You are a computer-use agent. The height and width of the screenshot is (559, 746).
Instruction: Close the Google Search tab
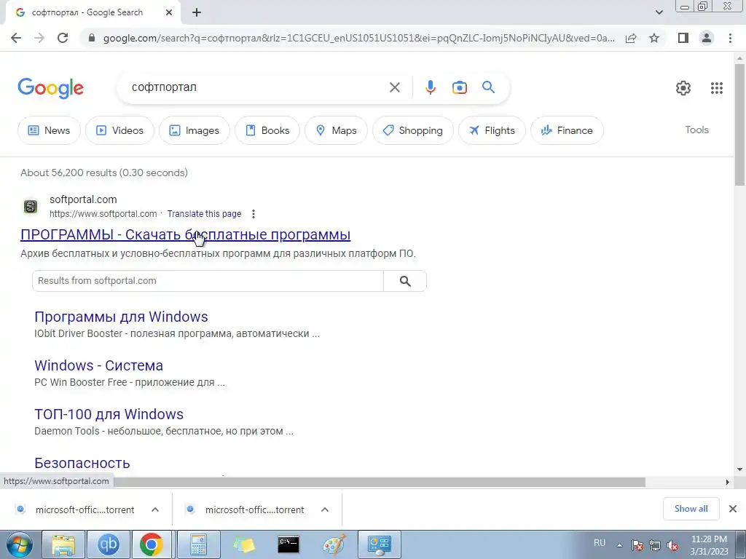(x=169, y=13)
